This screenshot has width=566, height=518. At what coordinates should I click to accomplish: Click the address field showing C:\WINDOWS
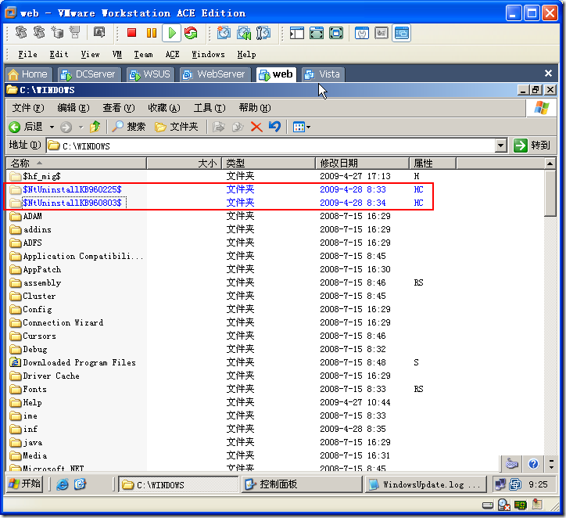[x=270, y=146]
